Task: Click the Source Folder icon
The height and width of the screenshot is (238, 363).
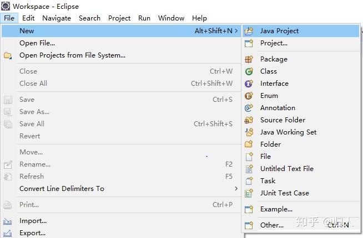Action: (249, 120)
